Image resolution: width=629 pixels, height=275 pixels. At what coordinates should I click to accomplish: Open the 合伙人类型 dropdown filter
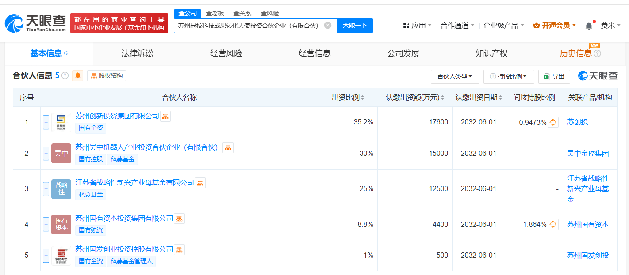pos(455,76)
